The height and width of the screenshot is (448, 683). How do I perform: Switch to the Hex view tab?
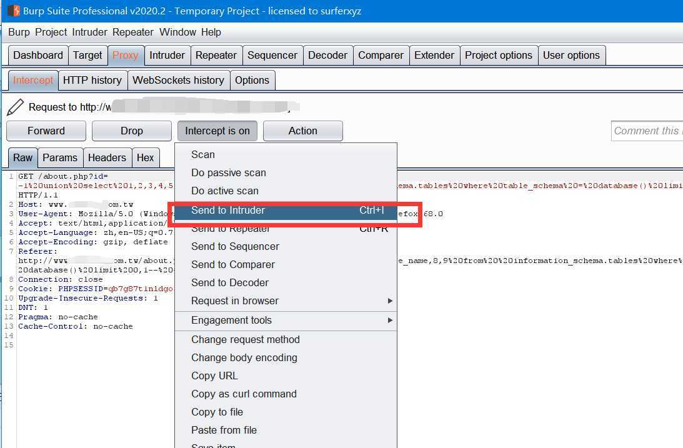pos(145,157)
